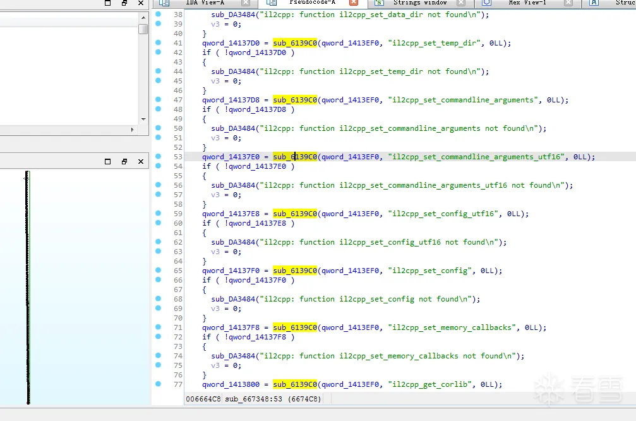Toggle the breakpoint dot on line 41
636x421 pixels.
point(157,43)
